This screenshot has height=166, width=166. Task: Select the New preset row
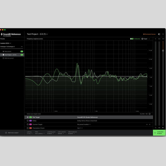click(x=12, y=51)
